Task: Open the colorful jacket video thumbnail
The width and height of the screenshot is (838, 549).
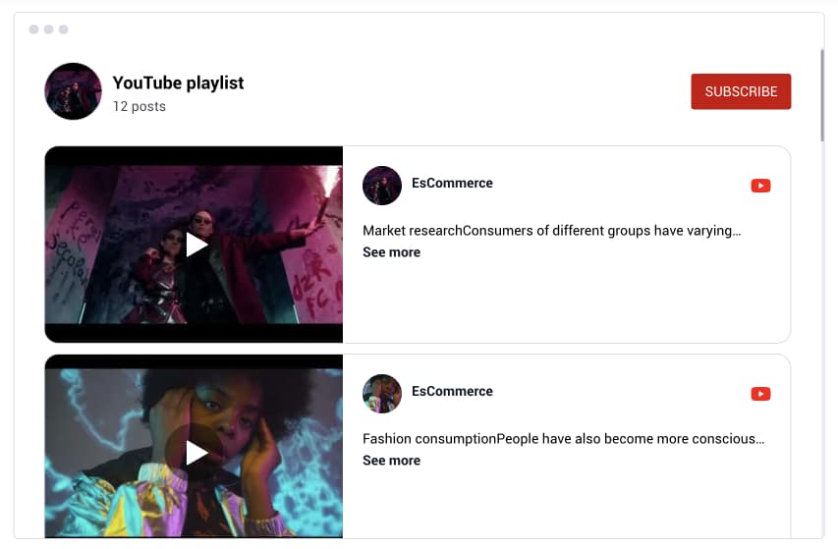Action: click(x=194, y=447)
